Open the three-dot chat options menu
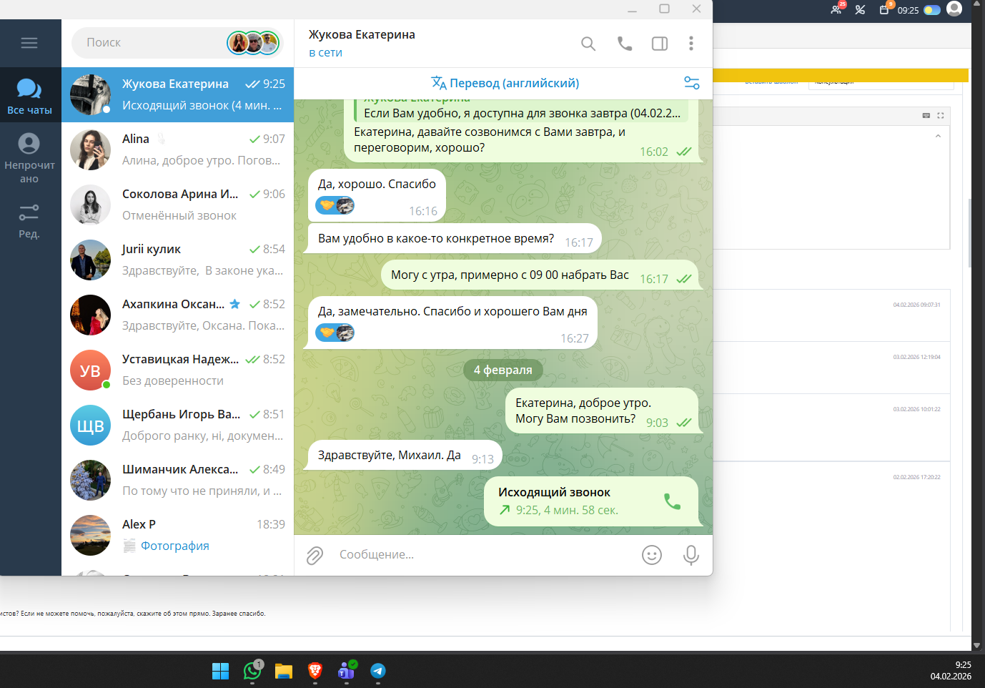 click(691, 44)
